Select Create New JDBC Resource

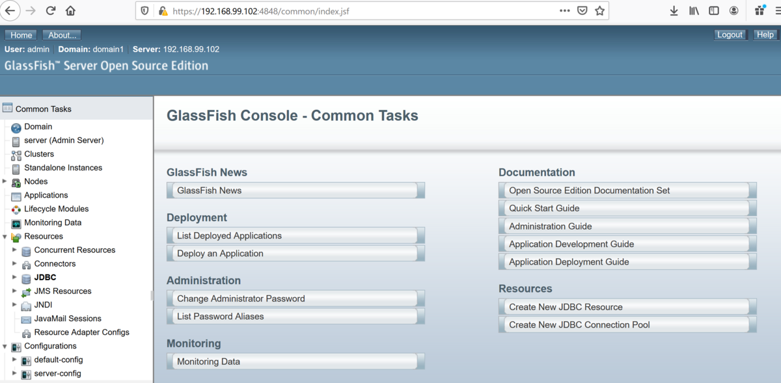(x=627, y=307)
